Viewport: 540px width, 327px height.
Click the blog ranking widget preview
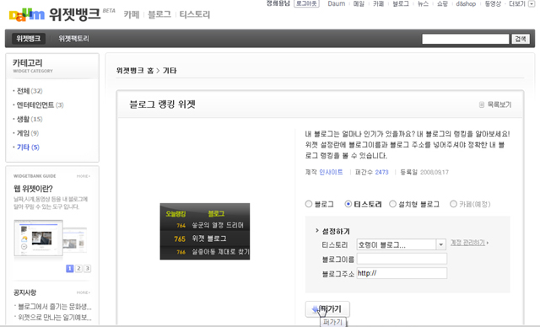pyautogui.click(x=205, y=232)
